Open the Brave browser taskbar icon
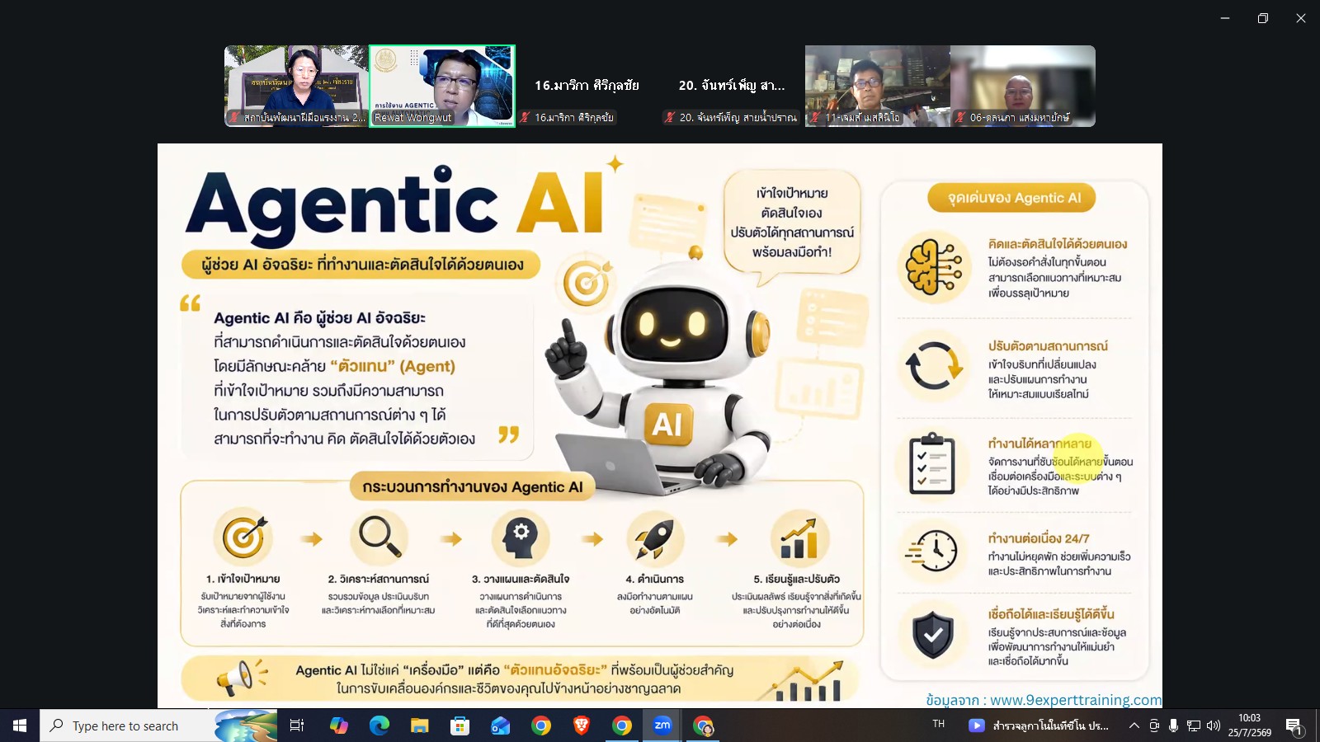Screen dimensions: 1320x742 582,726
